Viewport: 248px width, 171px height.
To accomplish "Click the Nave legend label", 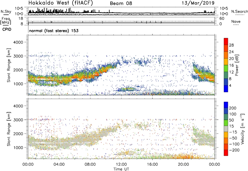I will pos(236,21).
